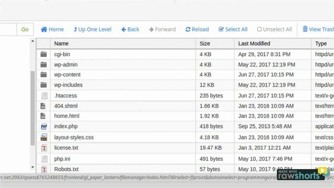Click the Up One Level arrow icon
Screen dimensions: 334x188
[x=75, y=29]
